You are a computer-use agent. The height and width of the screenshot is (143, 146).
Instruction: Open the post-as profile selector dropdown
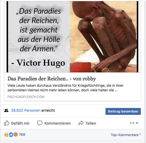[x=134, y=123]
